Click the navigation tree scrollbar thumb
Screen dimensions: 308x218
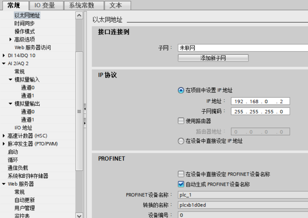point(79,112)
